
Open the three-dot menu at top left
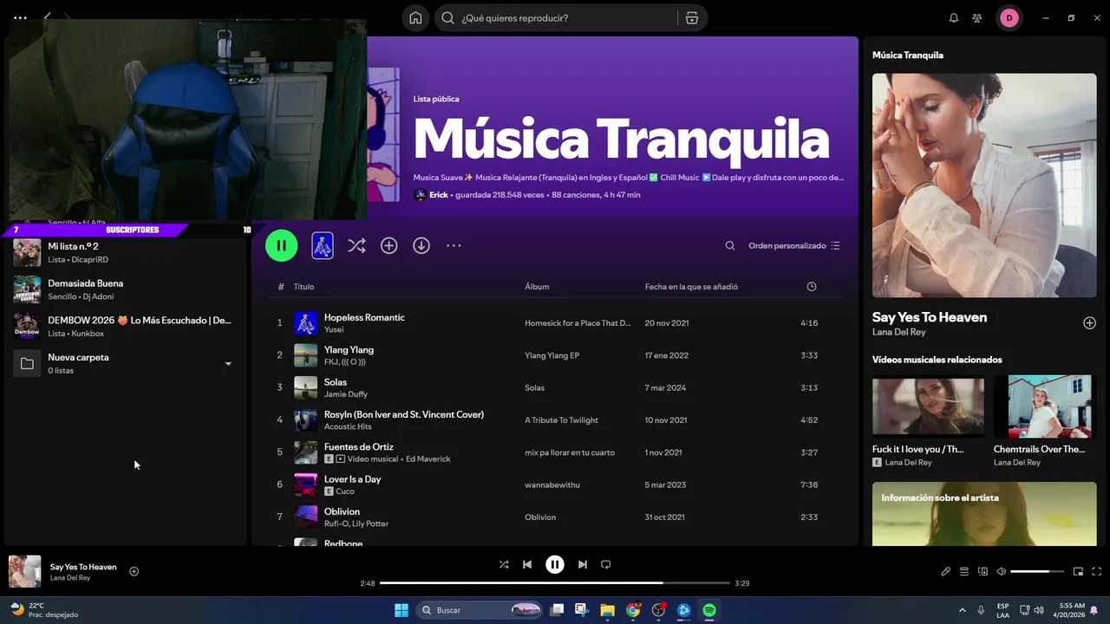[x=20, y=17]
